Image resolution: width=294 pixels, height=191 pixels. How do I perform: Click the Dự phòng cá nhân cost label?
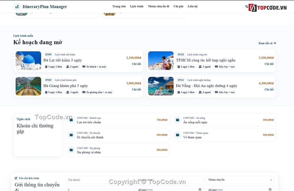(x=89, y=152)
